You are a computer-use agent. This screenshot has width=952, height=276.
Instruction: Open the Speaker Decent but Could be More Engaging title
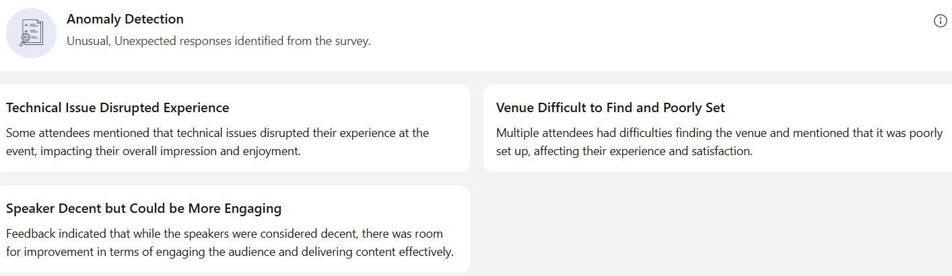click(143, 208)
